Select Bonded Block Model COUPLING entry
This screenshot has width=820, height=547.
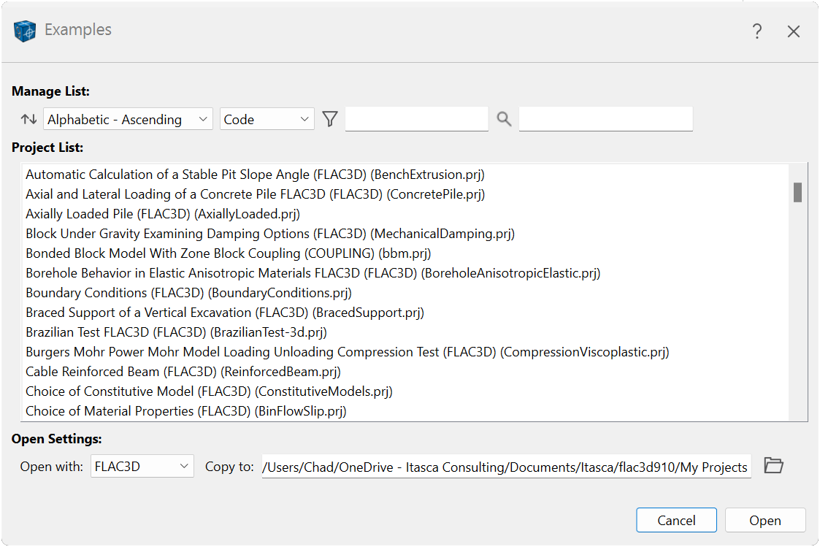click(228, 253)
